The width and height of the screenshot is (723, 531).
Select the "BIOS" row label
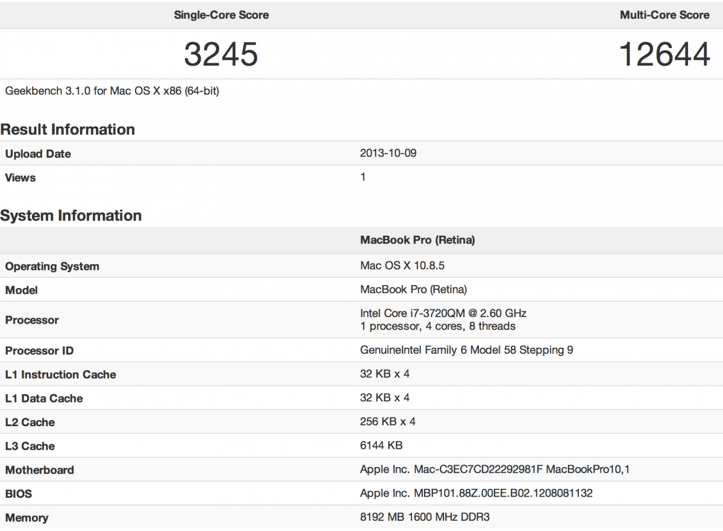click(19, 494)
